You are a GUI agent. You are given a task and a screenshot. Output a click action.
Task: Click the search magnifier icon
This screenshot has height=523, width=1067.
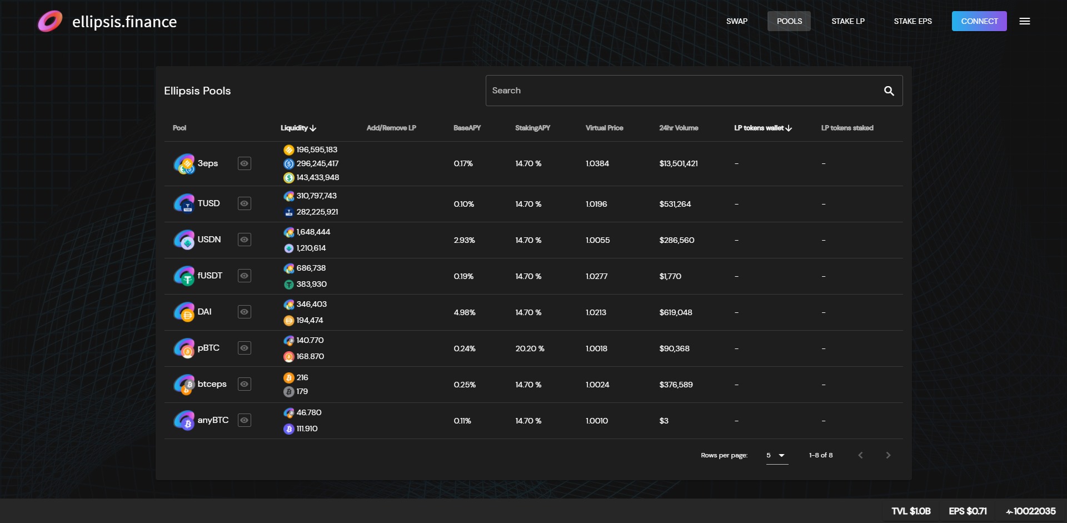[889, 91]
